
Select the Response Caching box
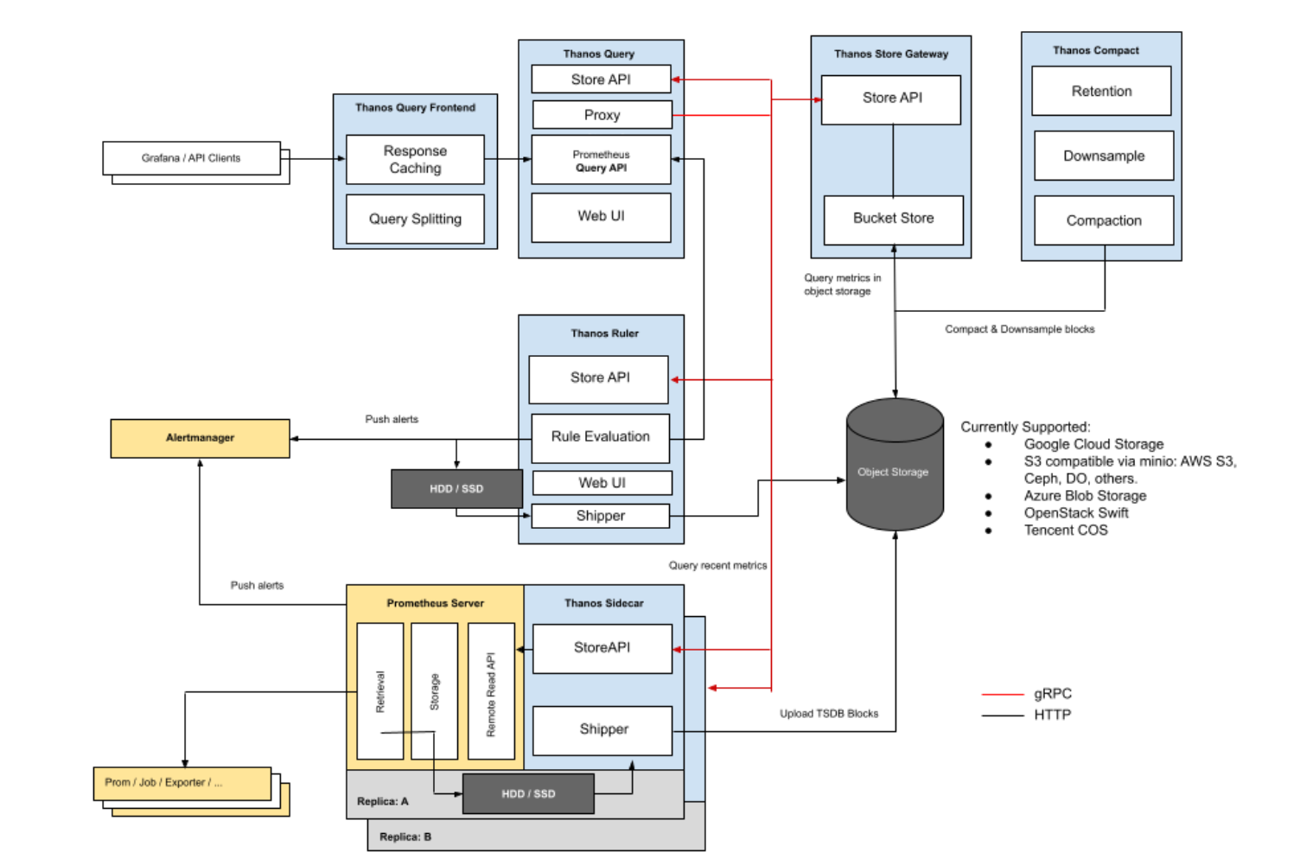point(415,159)
